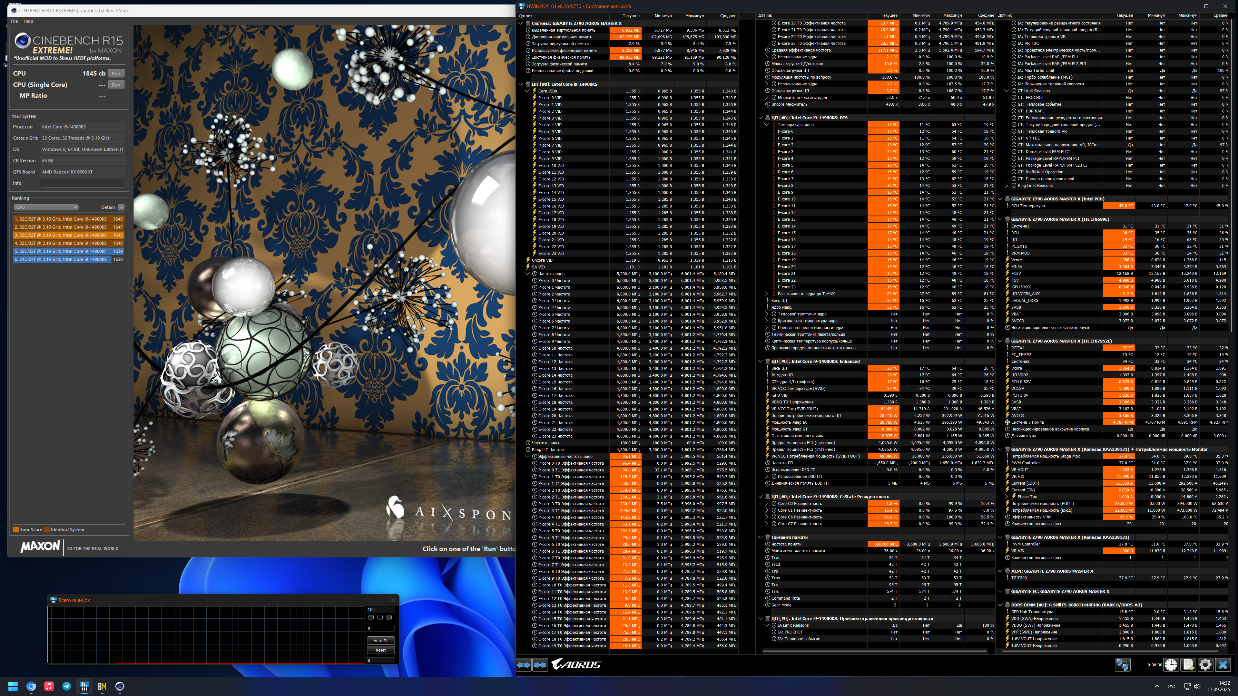This screenshot has width=1238, height=696.
Task: Open the Help menu in Cinebench
Action: (x=28, y=21)
